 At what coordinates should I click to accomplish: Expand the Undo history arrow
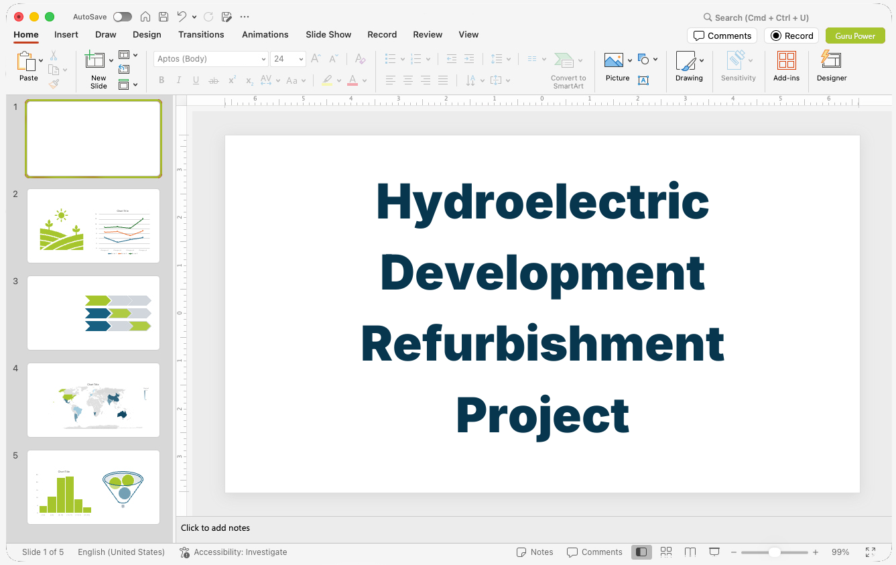pos(194,17)
